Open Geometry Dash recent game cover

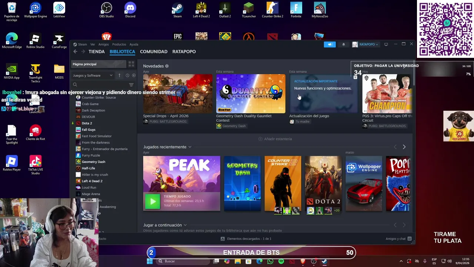242,184
